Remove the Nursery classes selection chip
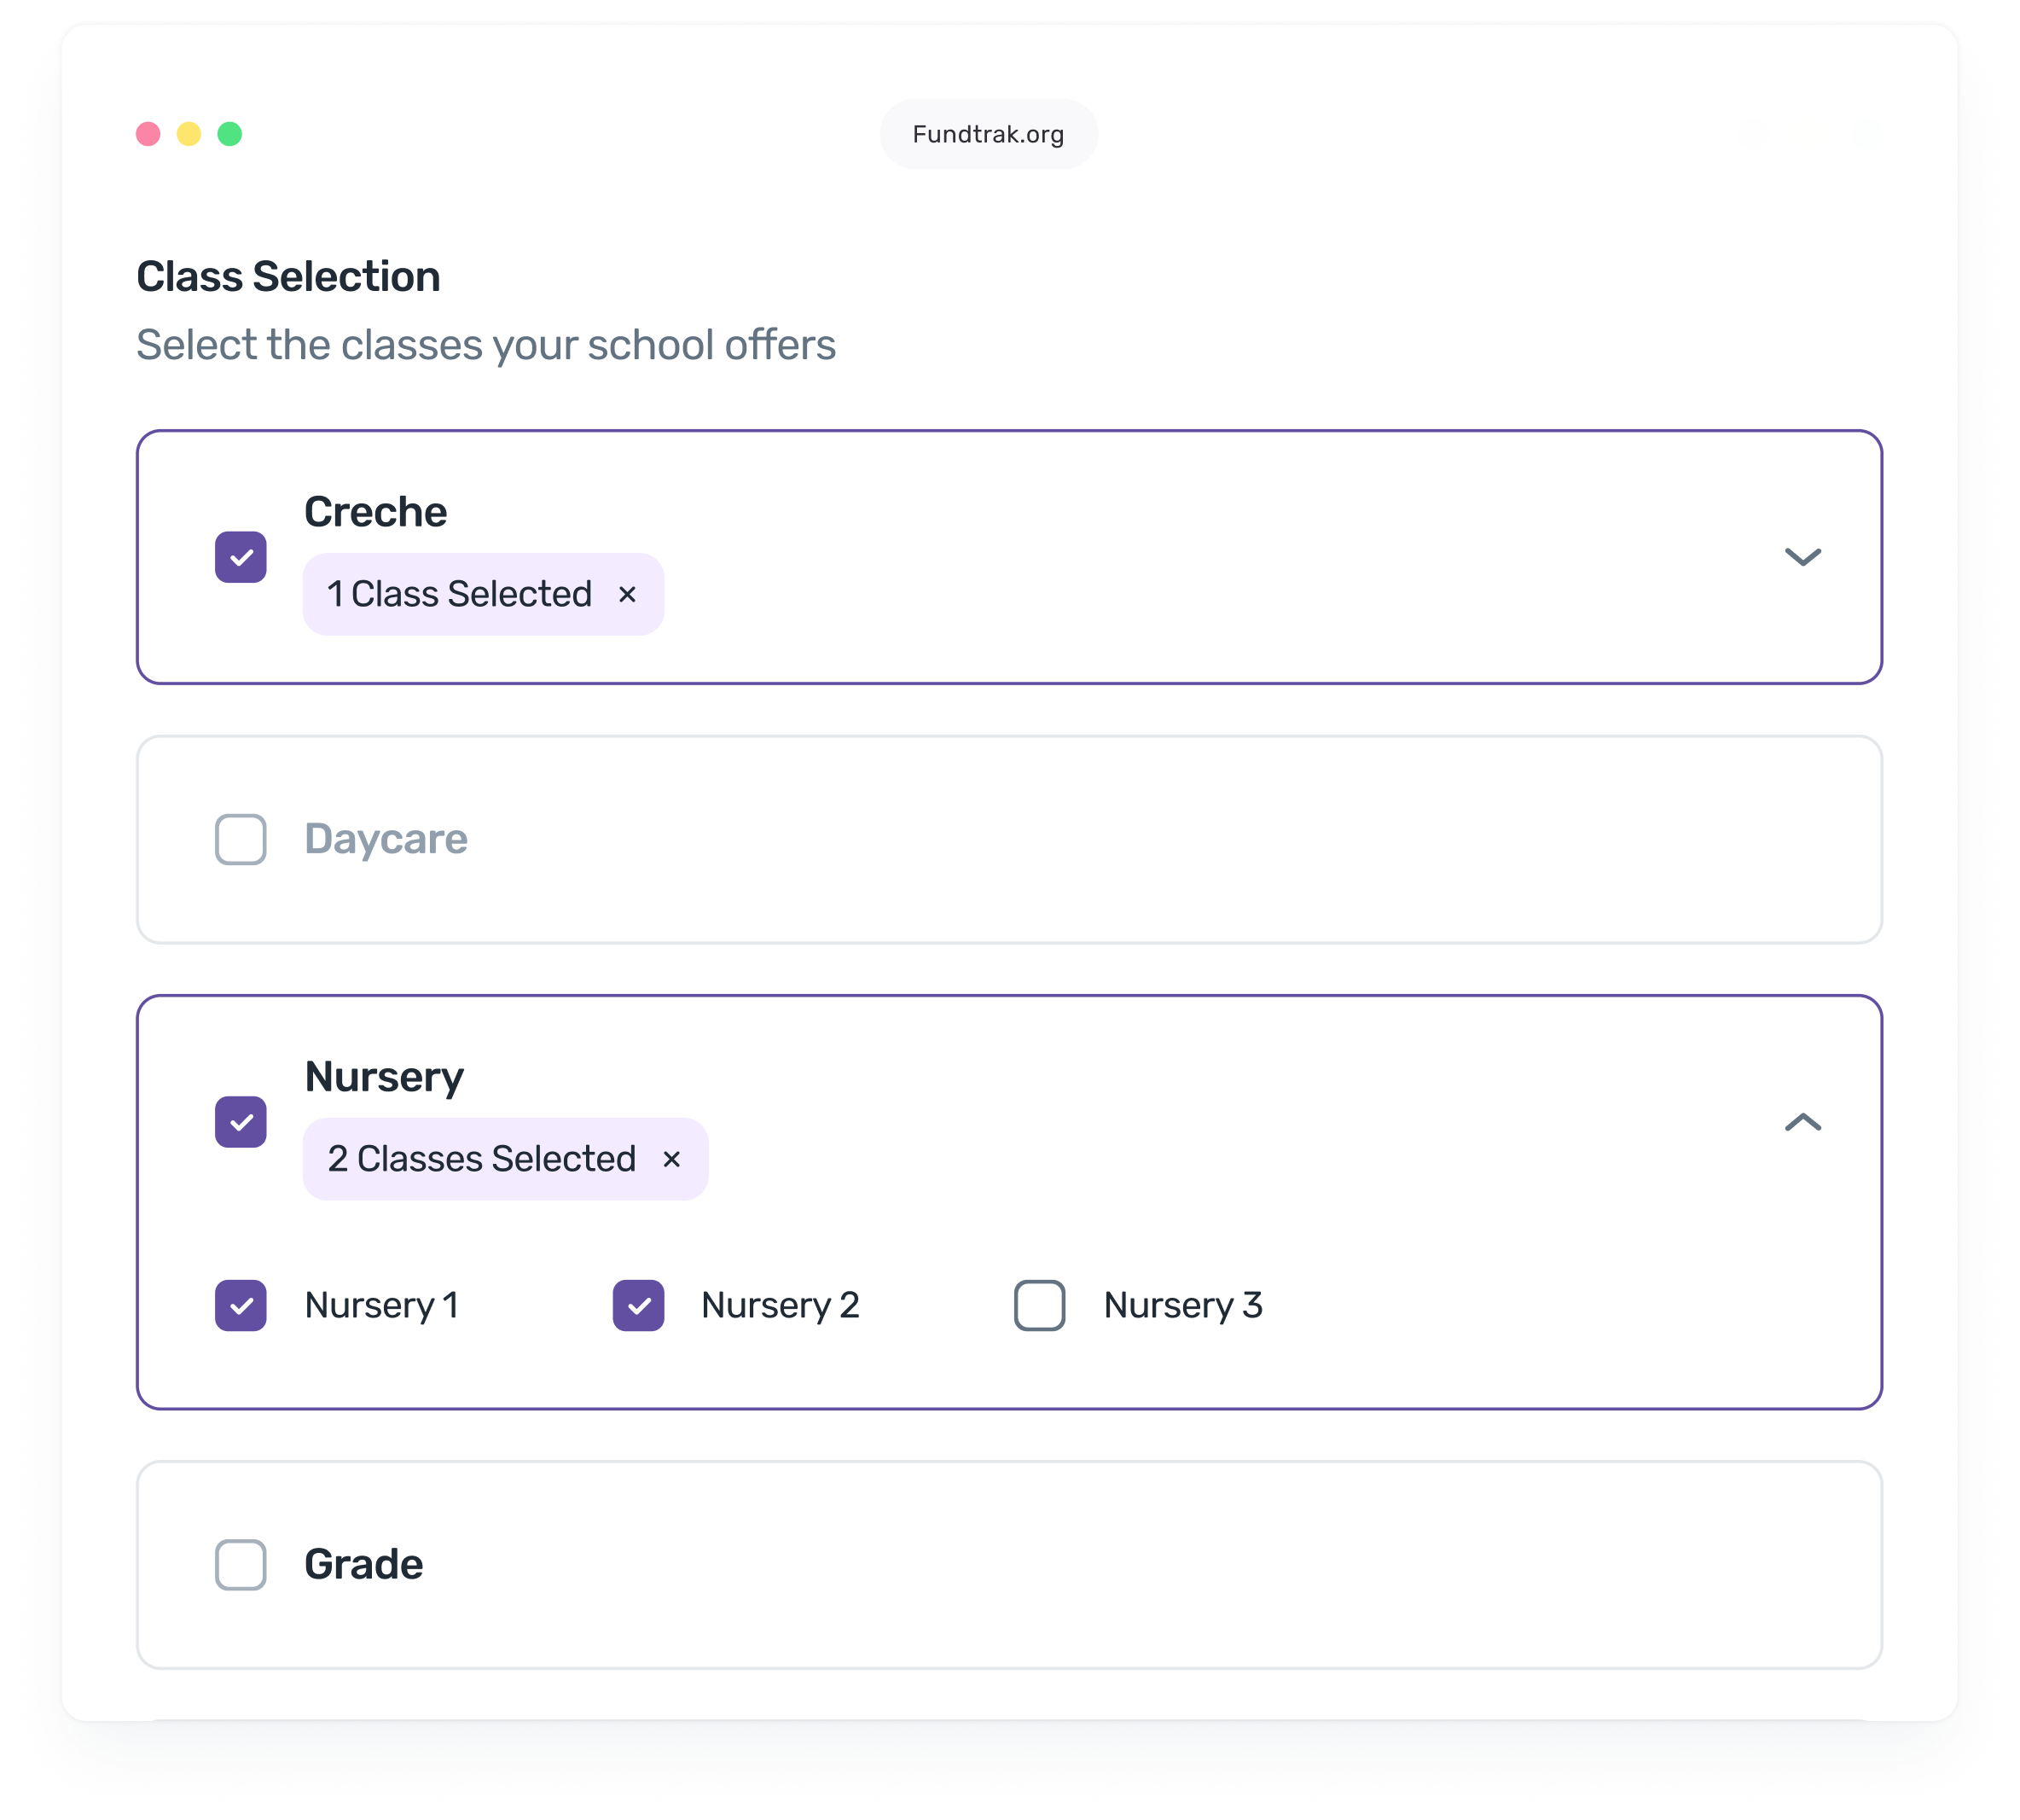 pyautogui.click(x=671, y=1159)
